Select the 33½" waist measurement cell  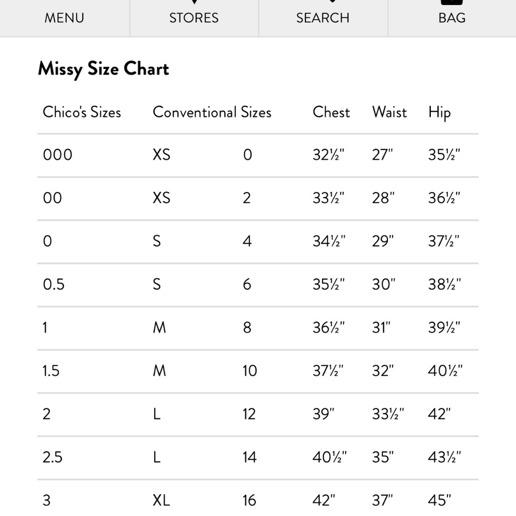tap(388, 414)
